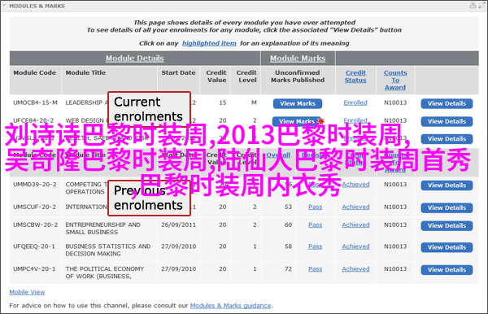Click the Module Details header link
Viewport: 488px width, 314px height.
135,59
